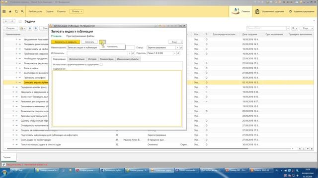The height and width of the screenshot is (178, 318).
Task: Click the taskbar clock
Action: 308,173
